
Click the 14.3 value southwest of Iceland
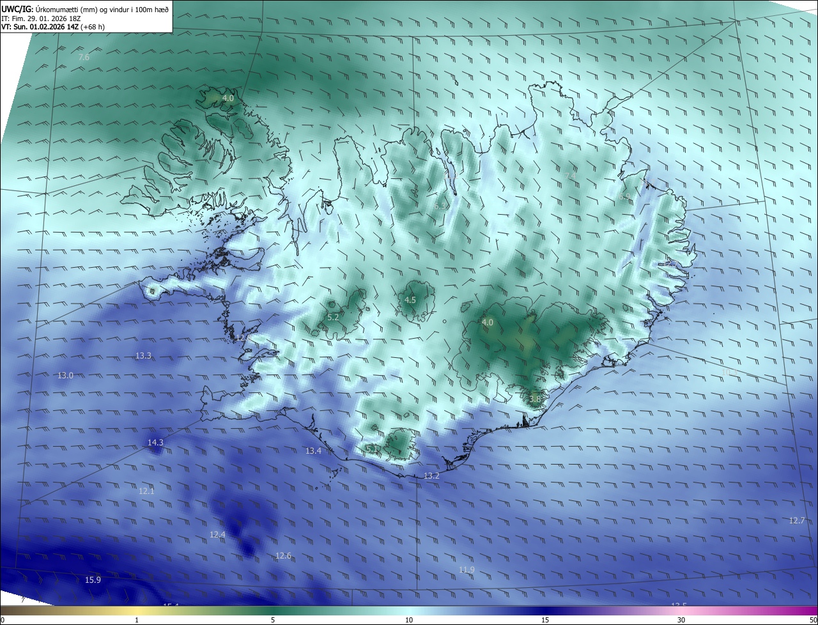click(155, 443)
